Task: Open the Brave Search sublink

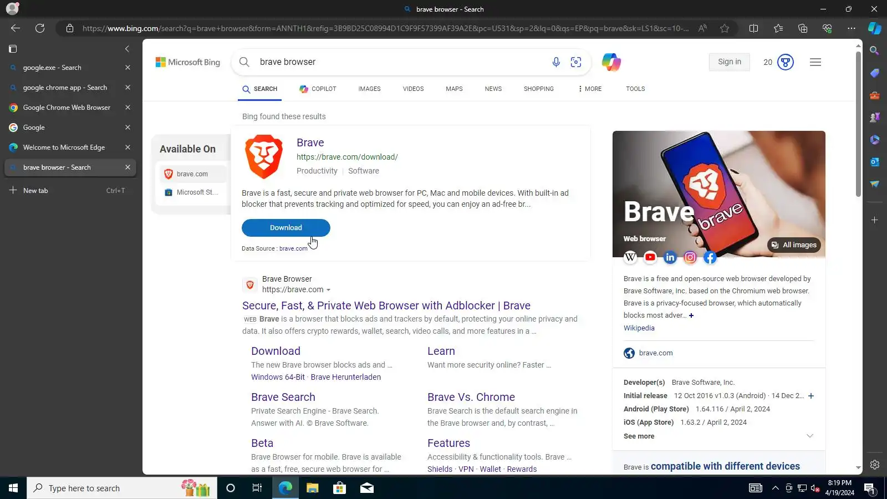Action: pyautogui.click(x=283, y=397)
